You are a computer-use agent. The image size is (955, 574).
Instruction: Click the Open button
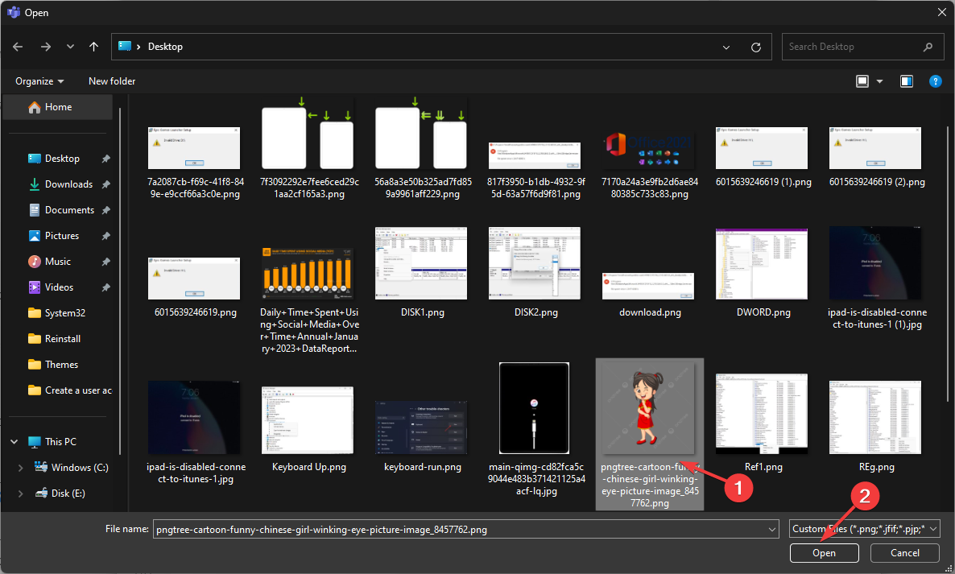pos(824,553)
